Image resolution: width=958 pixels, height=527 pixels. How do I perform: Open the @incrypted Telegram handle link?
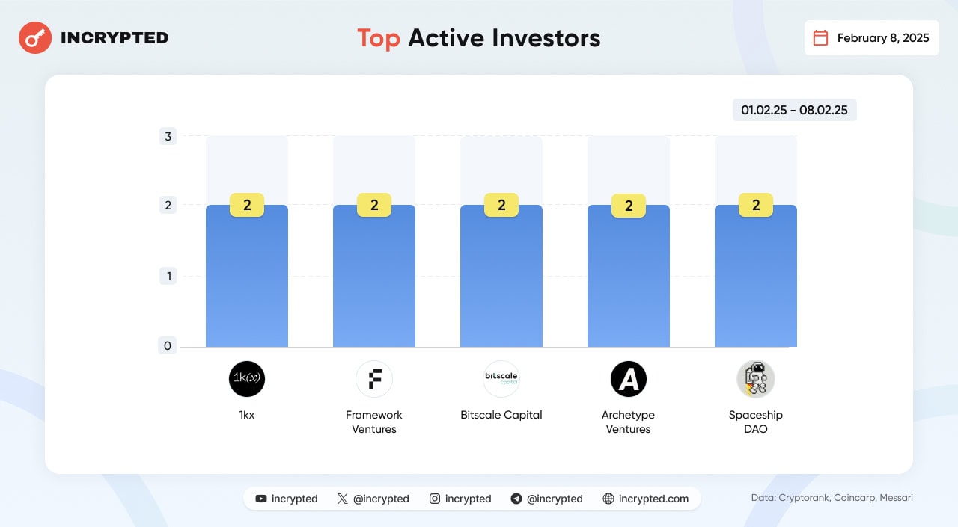555,499
